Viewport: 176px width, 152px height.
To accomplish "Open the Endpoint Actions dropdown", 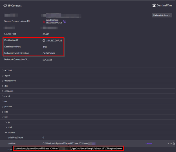I will pos(162,15).
